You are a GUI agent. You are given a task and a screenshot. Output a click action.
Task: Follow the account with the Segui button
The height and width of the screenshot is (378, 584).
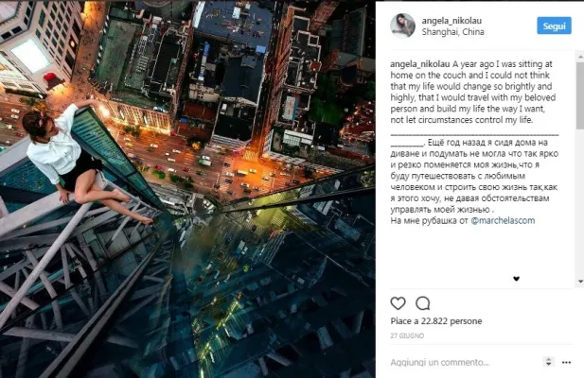[x=554, y=26]
